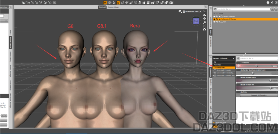Click the Create New Spotlight icon
This screenshot has height=134, width=279.
[41, 3]
